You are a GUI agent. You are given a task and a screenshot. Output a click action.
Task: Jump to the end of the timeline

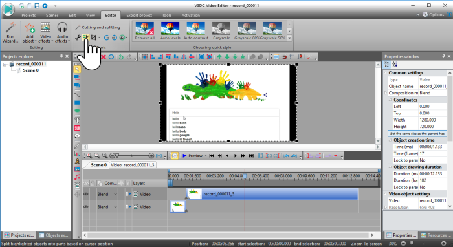tap(251, 156)
